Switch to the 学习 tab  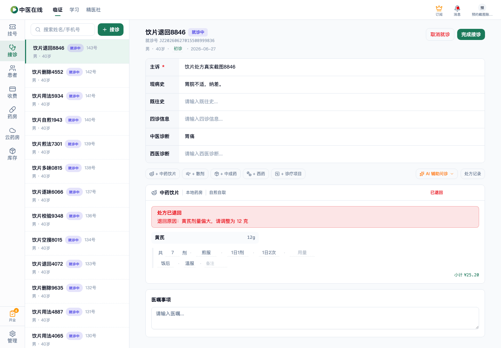point(74,10)
